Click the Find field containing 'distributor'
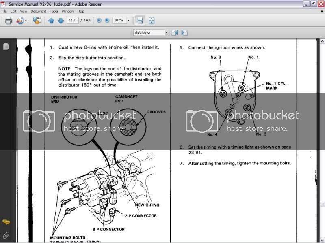The image size is (325, 243). coord(149,32)
